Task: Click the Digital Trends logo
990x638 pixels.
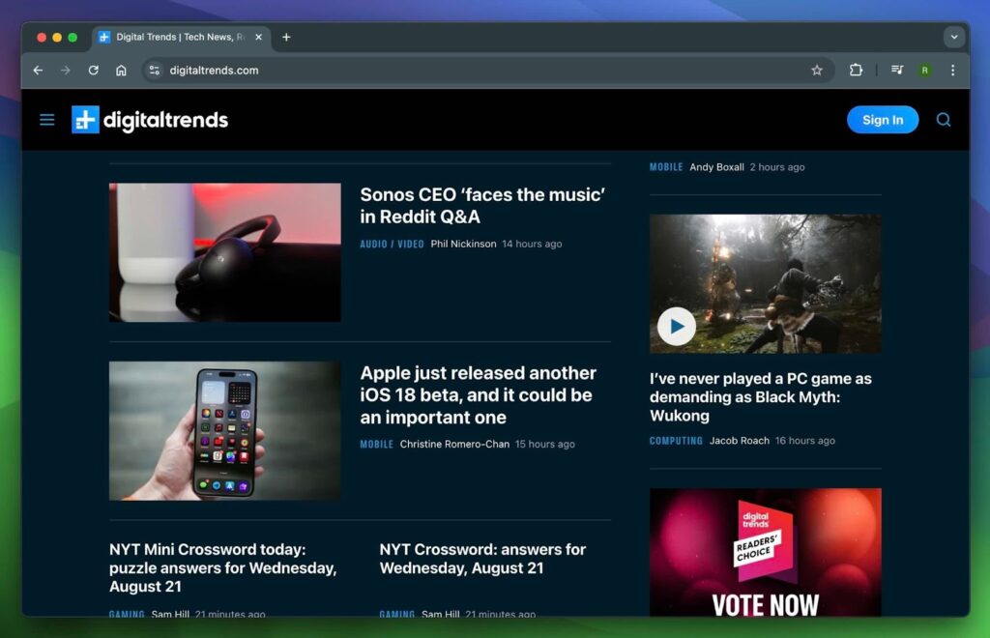Action: [x=150, y=120]
